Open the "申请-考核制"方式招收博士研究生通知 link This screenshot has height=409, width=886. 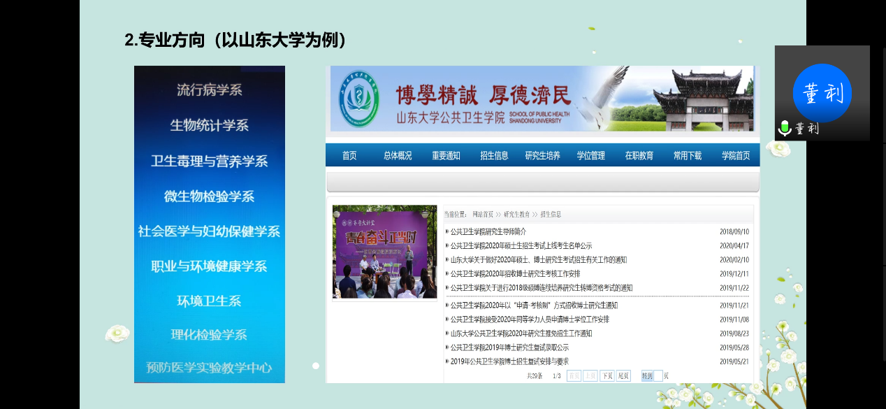tap(534, 305)
